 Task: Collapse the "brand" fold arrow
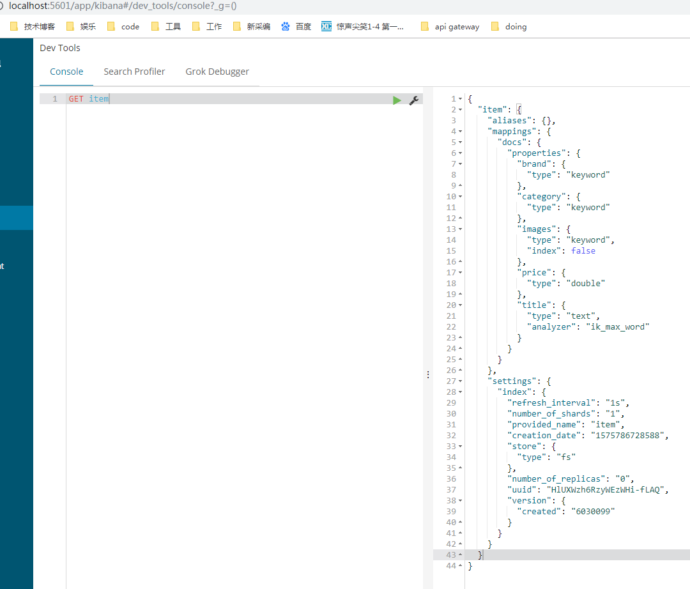pyautogui.click(x=460, y=164)
